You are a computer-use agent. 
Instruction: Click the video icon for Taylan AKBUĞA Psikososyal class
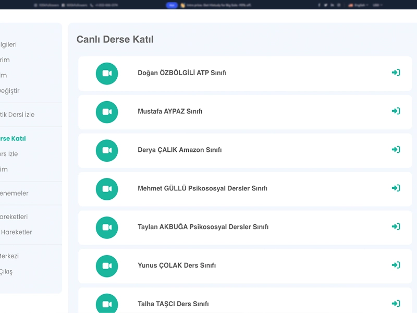coord(107,227)
